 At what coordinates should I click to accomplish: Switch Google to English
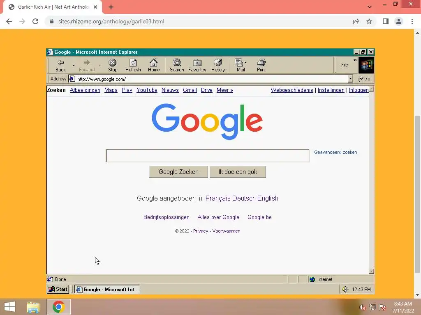tap(268, 198)
